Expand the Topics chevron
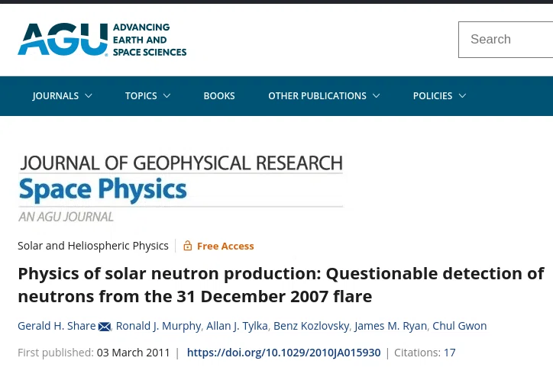The width and height of the screenshot is (553, 377). pyautogui.click(x=167, y=96)
